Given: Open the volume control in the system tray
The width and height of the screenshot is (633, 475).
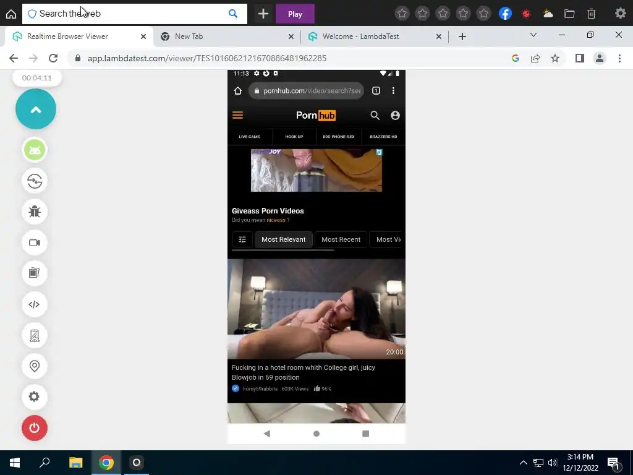Looking at the screenshot, I should pyautogui.click(x=553, y=463).
